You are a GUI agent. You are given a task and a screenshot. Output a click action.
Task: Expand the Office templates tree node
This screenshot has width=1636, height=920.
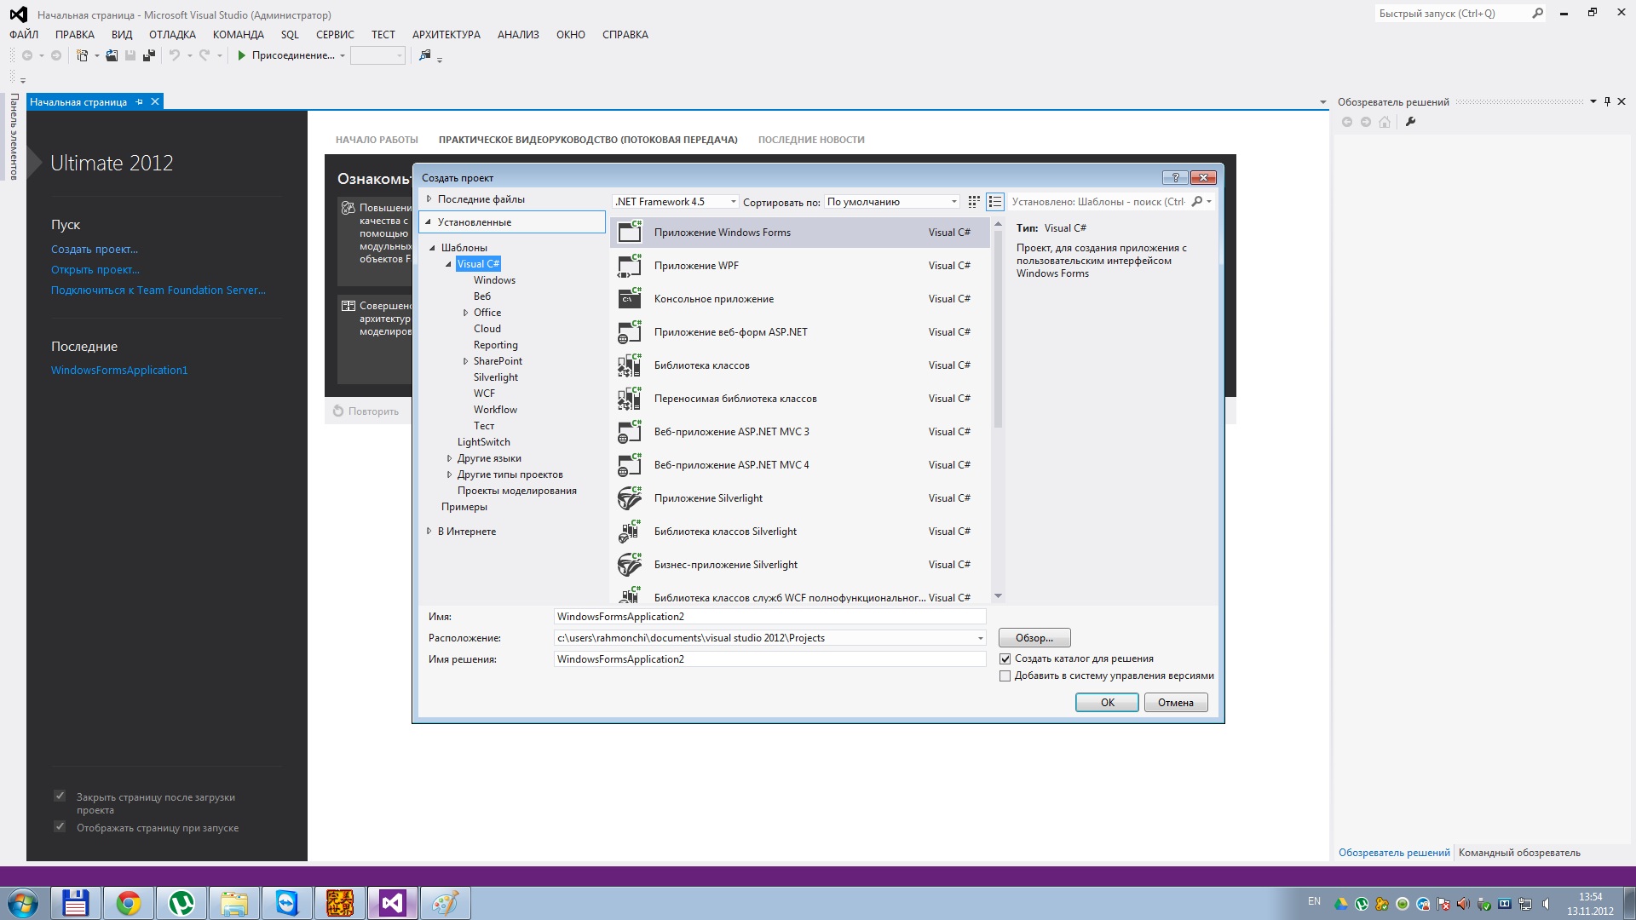coord(465,313)
